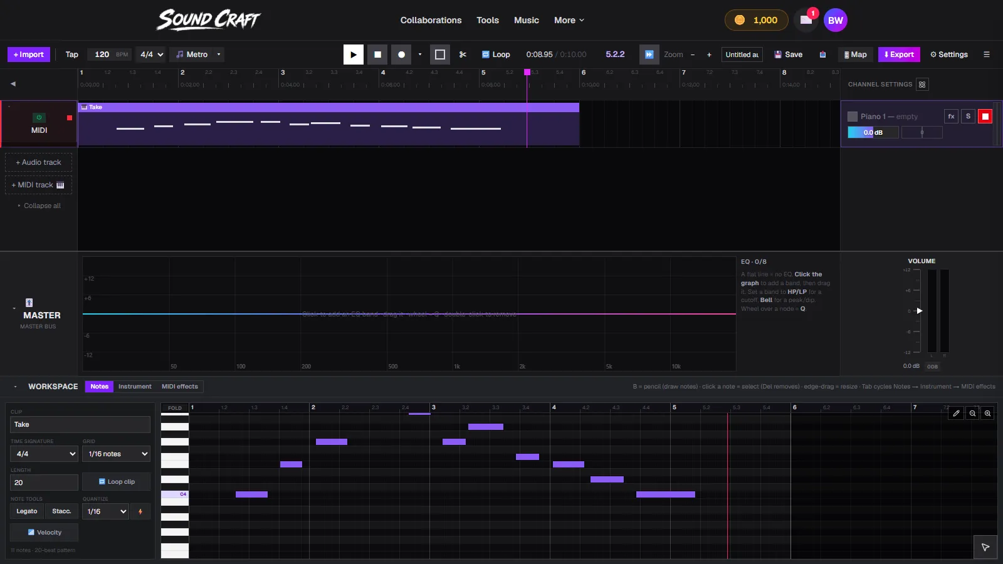
Task: Adjust the Piano 1 0.0 dB volume slider
Action: [873, 132]
